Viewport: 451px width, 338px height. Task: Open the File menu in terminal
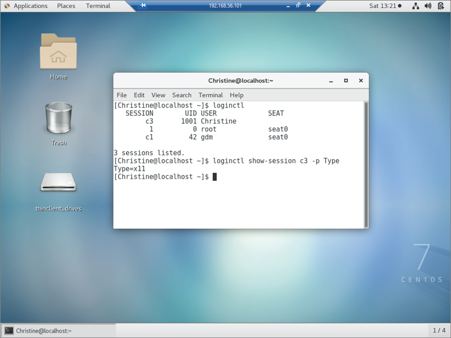[122, 95]
